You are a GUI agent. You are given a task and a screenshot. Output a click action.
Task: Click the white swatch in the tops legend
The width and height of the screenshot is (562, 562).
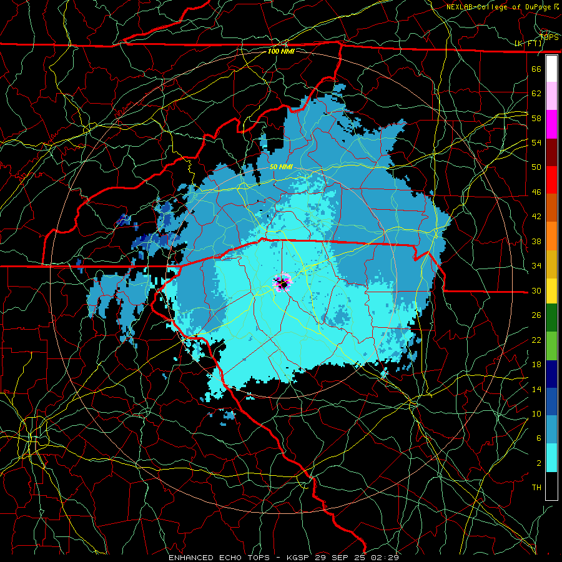551,69
